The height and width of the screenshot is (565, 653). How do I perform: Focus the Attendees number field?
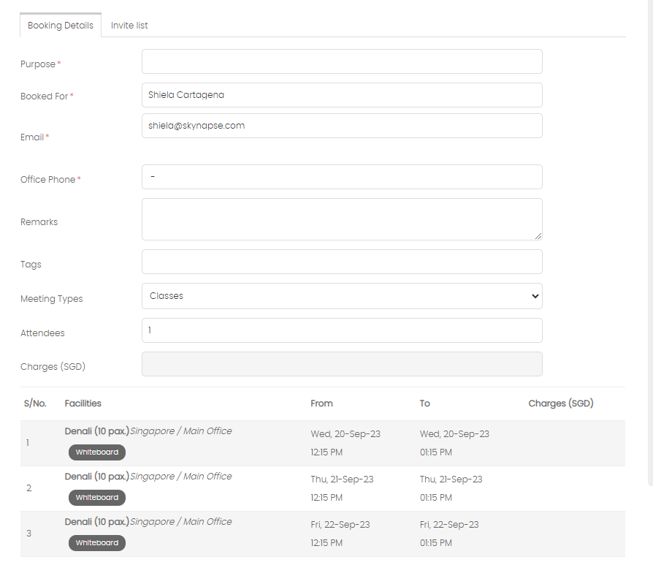(x=342, y=331)
